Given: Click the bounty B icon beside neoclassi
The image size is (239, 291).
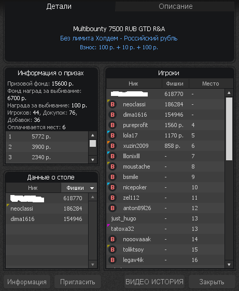Looking at the screenshot, I should 113,104.
